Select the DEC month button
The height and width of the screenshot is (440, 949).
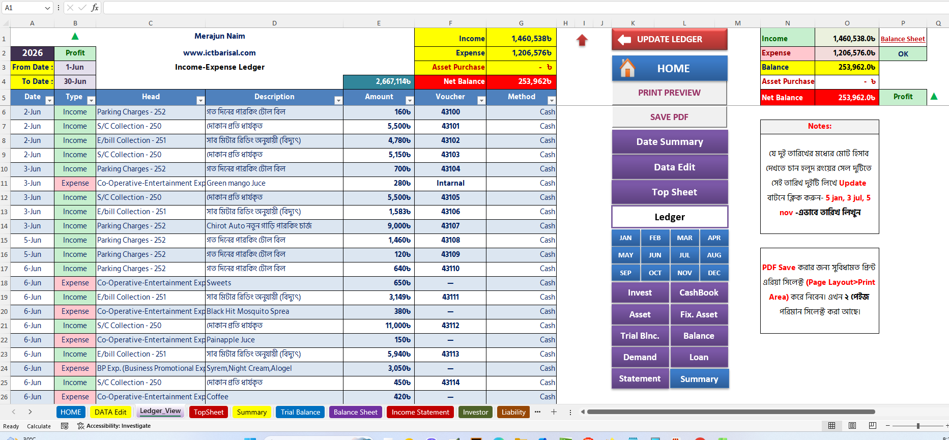click(x=714, y=273)
